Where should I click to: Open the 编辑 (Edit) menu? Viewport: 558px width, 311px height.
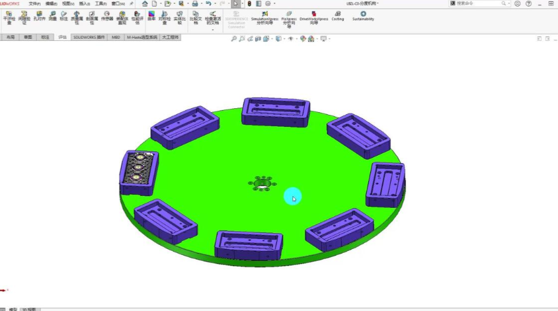pos(52,3)
